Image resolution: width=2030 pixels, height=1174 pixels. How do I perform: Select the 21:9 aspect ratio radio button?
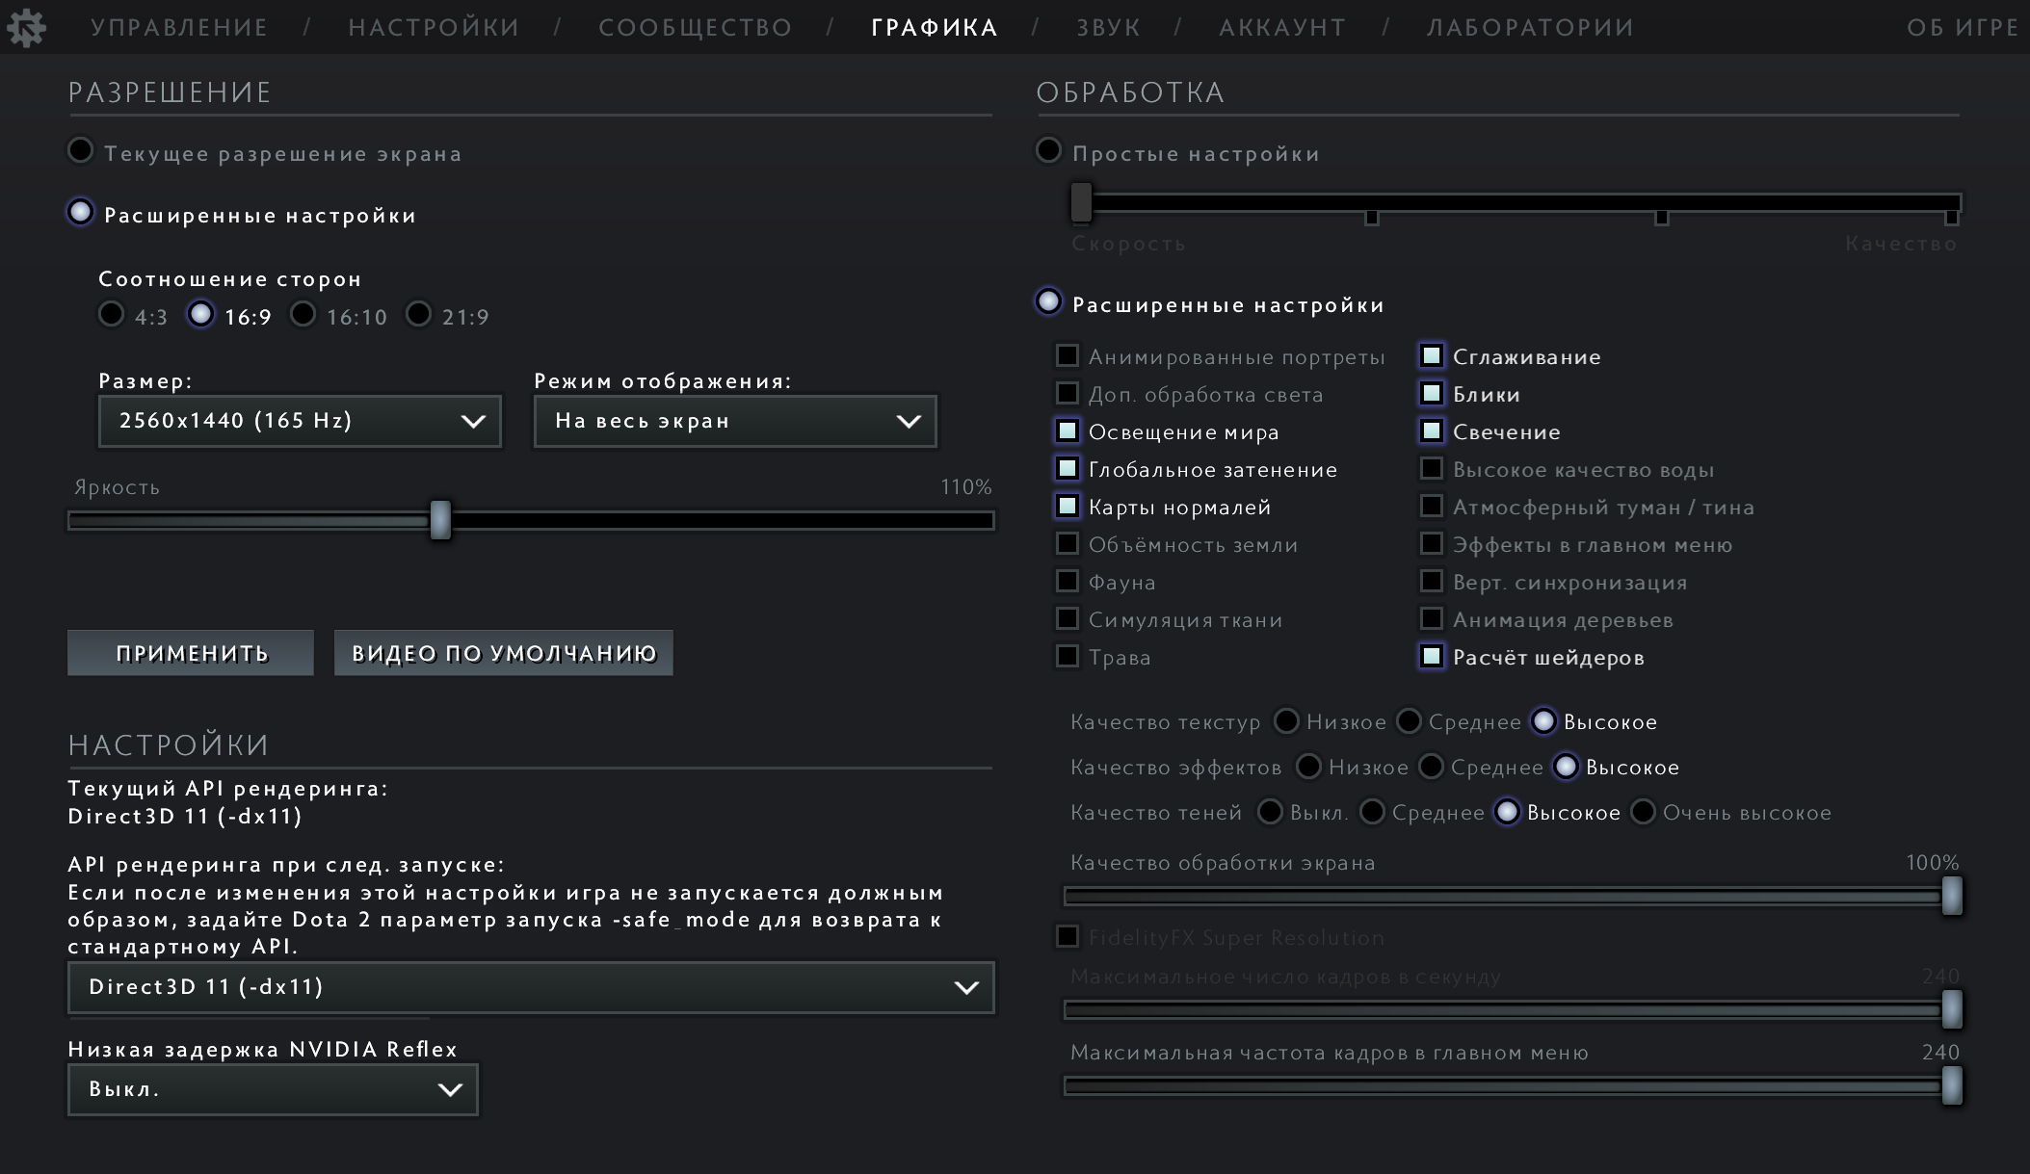(x=418, y=314)
